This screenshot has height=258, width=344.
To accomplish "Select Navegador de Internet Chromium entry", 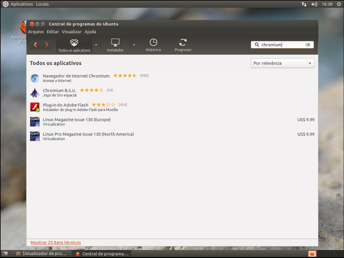I will coord(76,76).
